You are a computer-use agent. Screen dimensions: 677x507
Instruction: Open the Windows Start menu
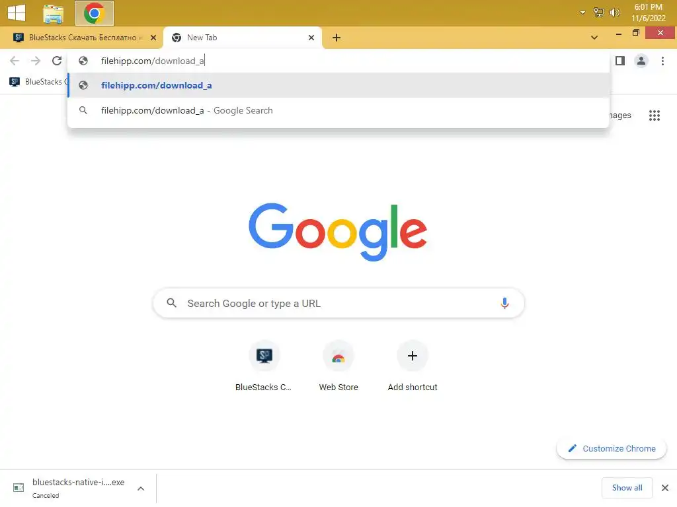[x=17, y=13]
